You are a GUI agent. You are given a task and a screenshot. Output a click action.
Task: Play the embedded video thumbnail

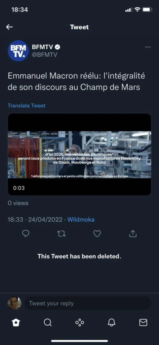(x=79, y=154)
